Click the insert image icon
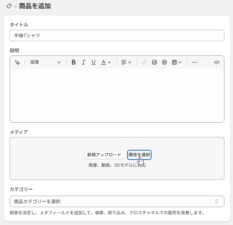 point(154,62)
